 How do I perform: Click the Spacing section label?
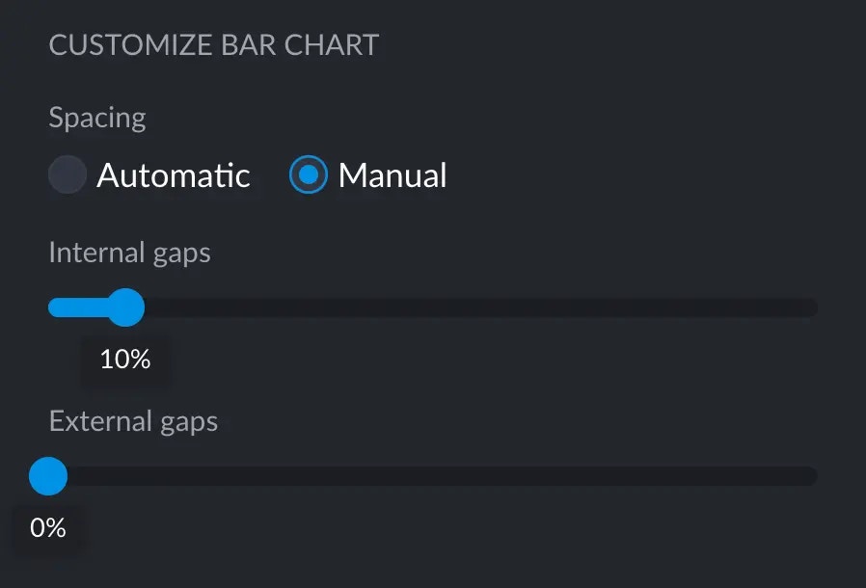click(x=96, y=118)
